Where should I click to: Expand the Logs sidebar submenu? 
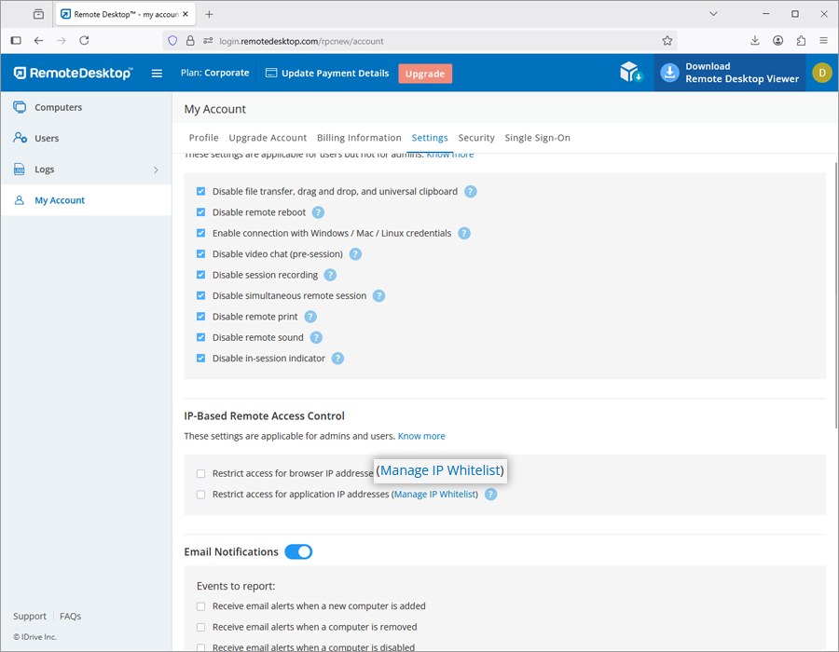pos(156,170)
